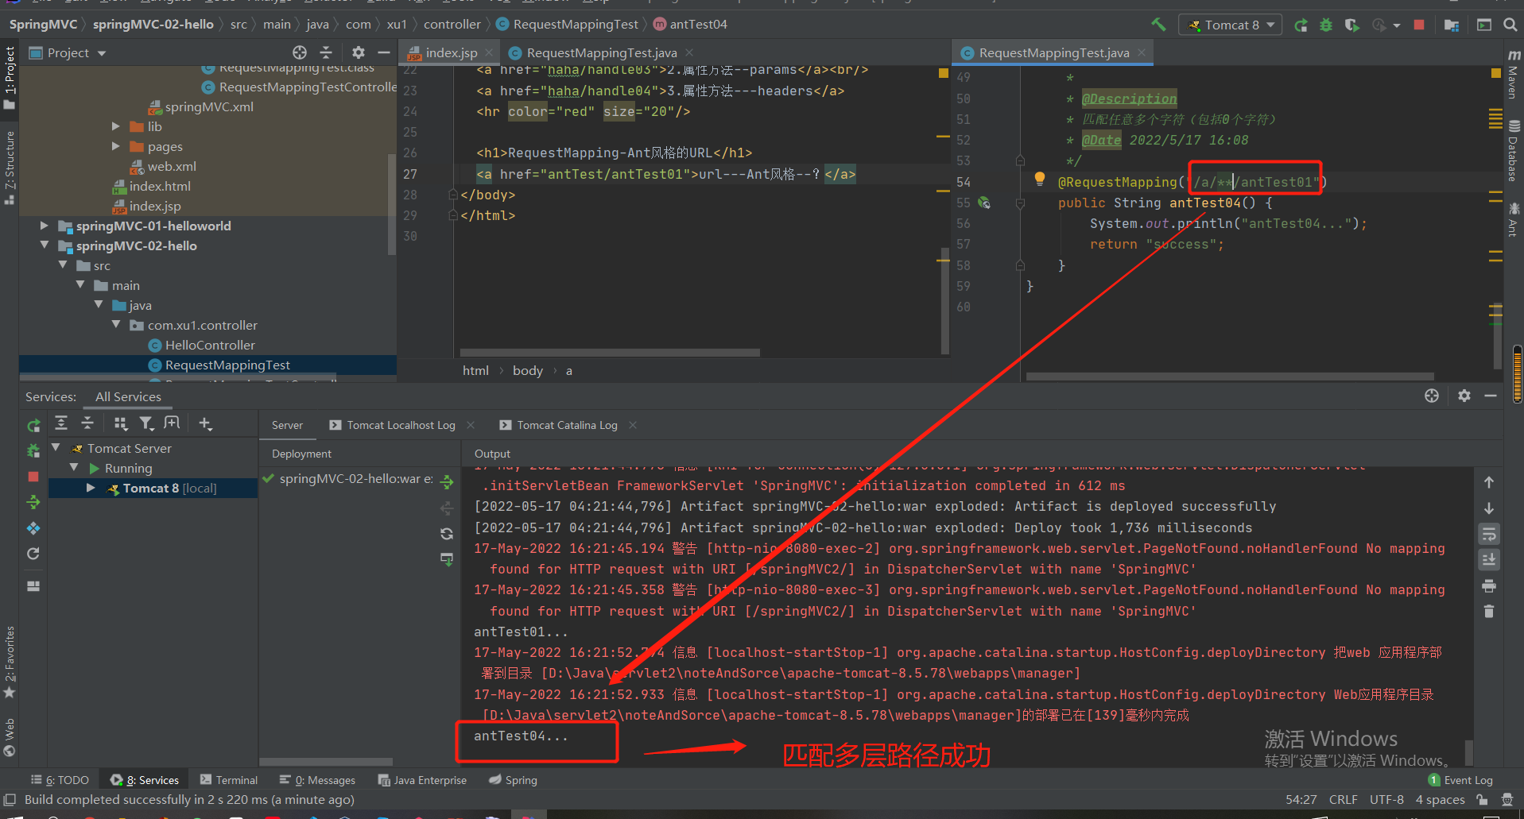Expand the pages folder
The image size is (1524, 819).
116,146
